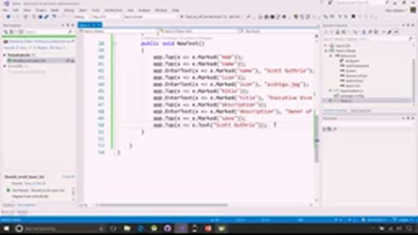Open the Edit menu
The width and height of the screenshot is (418, 235).
[16, 10]
